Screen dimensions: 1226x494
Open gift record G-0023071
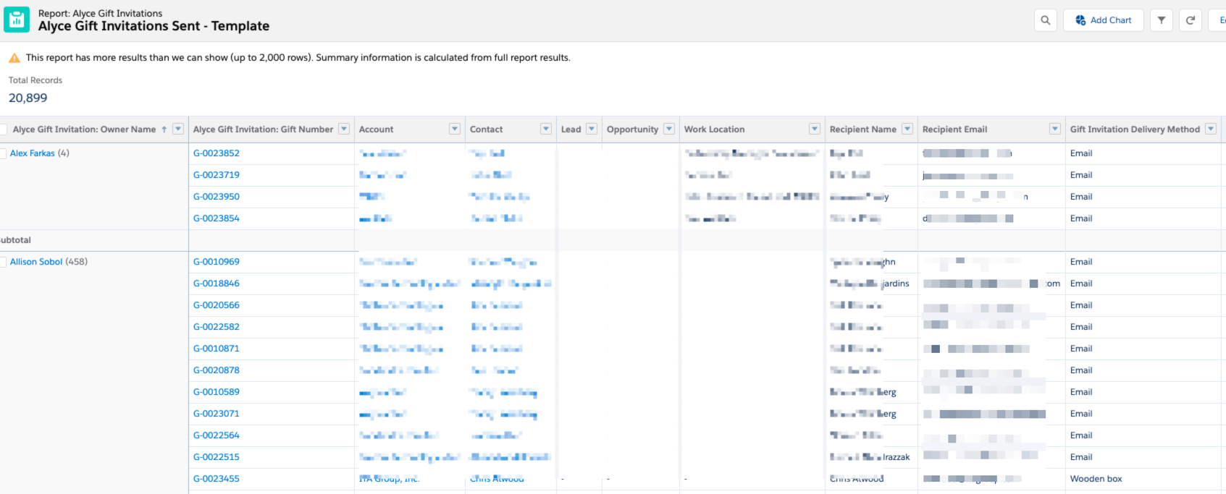[217, 414]
